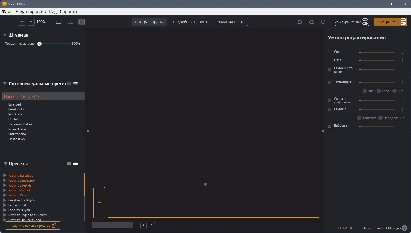Image resolution: width=411 pixels, height=233 pixels.
Task: Show Пресеты panel as list view
Action: [75, 163]
